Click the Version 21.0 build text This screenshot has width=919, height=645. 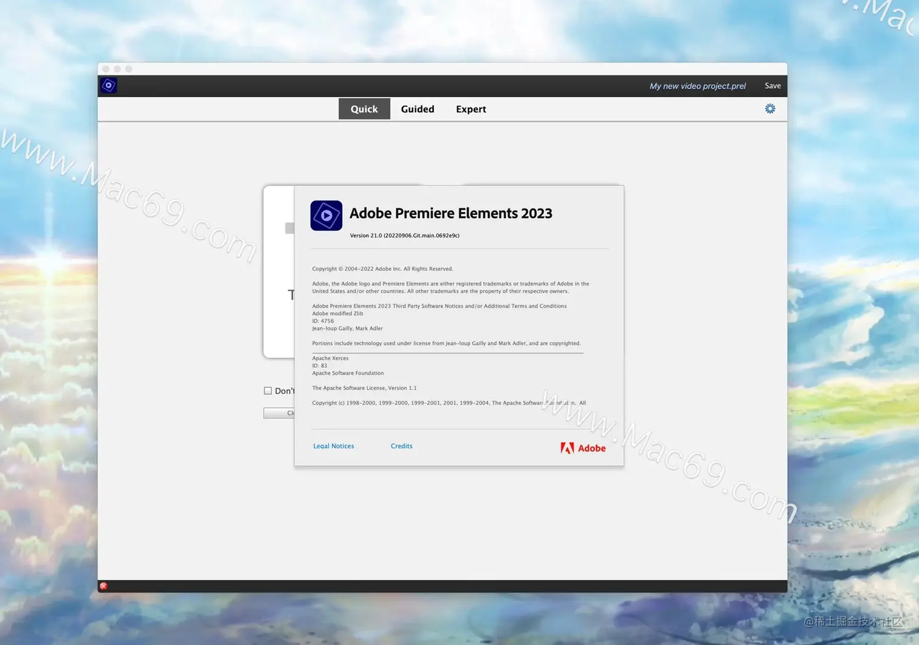pos(405,236)
